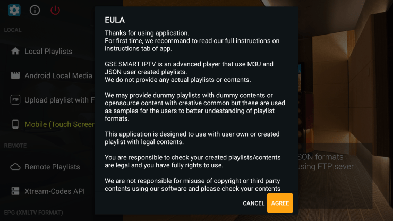Click the Local Playlists list icon
The image size is (393, 221).
pyautogui.click(x=15, y=52)
